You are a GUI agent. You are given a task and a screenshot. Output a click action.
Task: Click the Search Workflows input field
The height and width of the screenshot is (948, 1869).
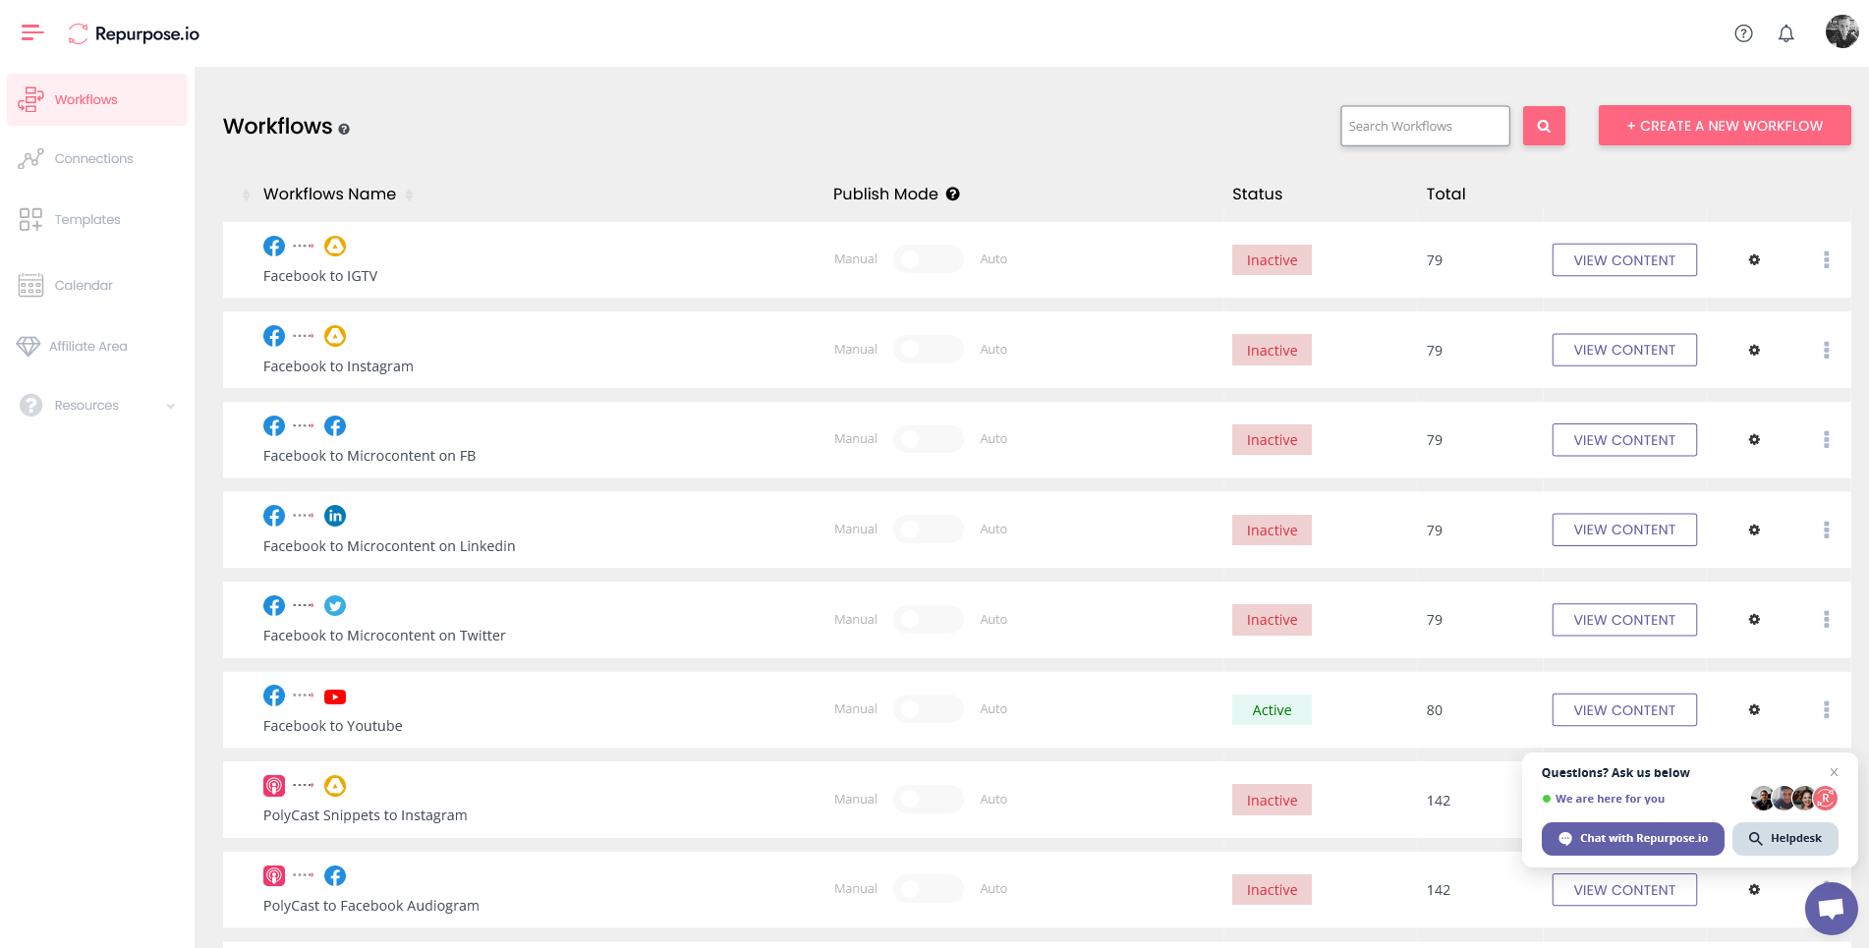pos(1424,126)
